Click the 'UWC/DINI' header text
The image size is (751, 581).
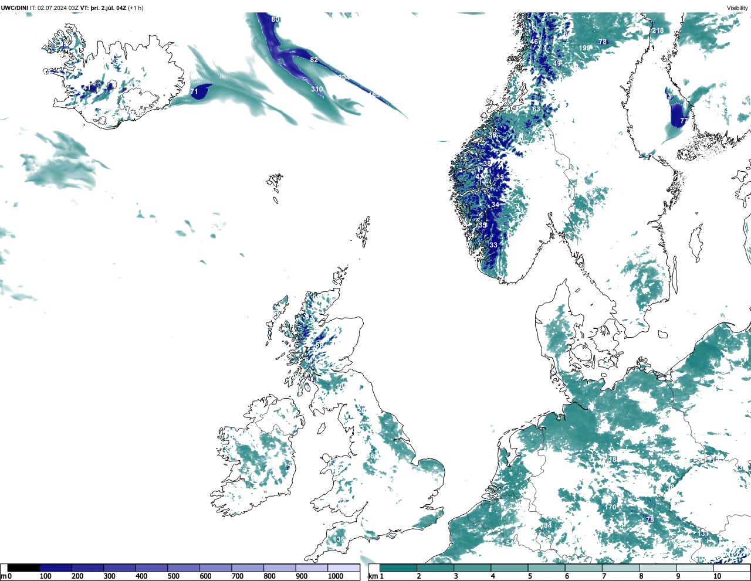(x=14, y=8)
